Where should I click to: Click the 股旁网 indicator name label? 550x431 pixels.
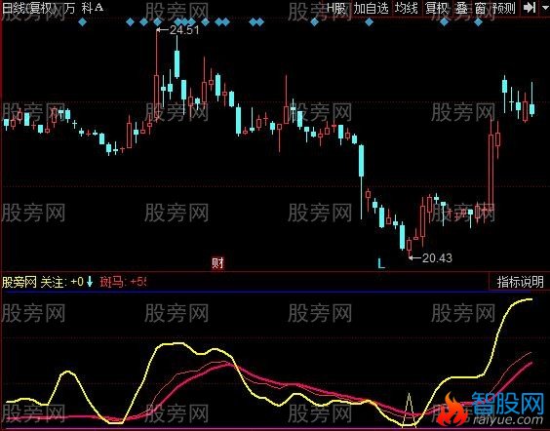20,282
